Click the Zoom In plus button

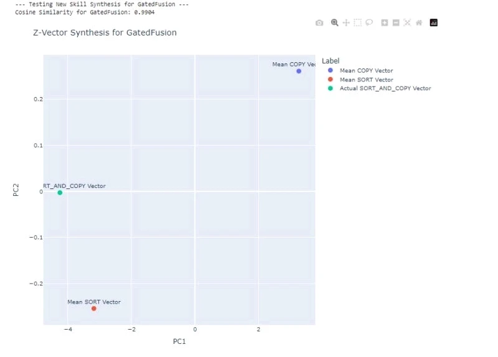coord(385,23)
